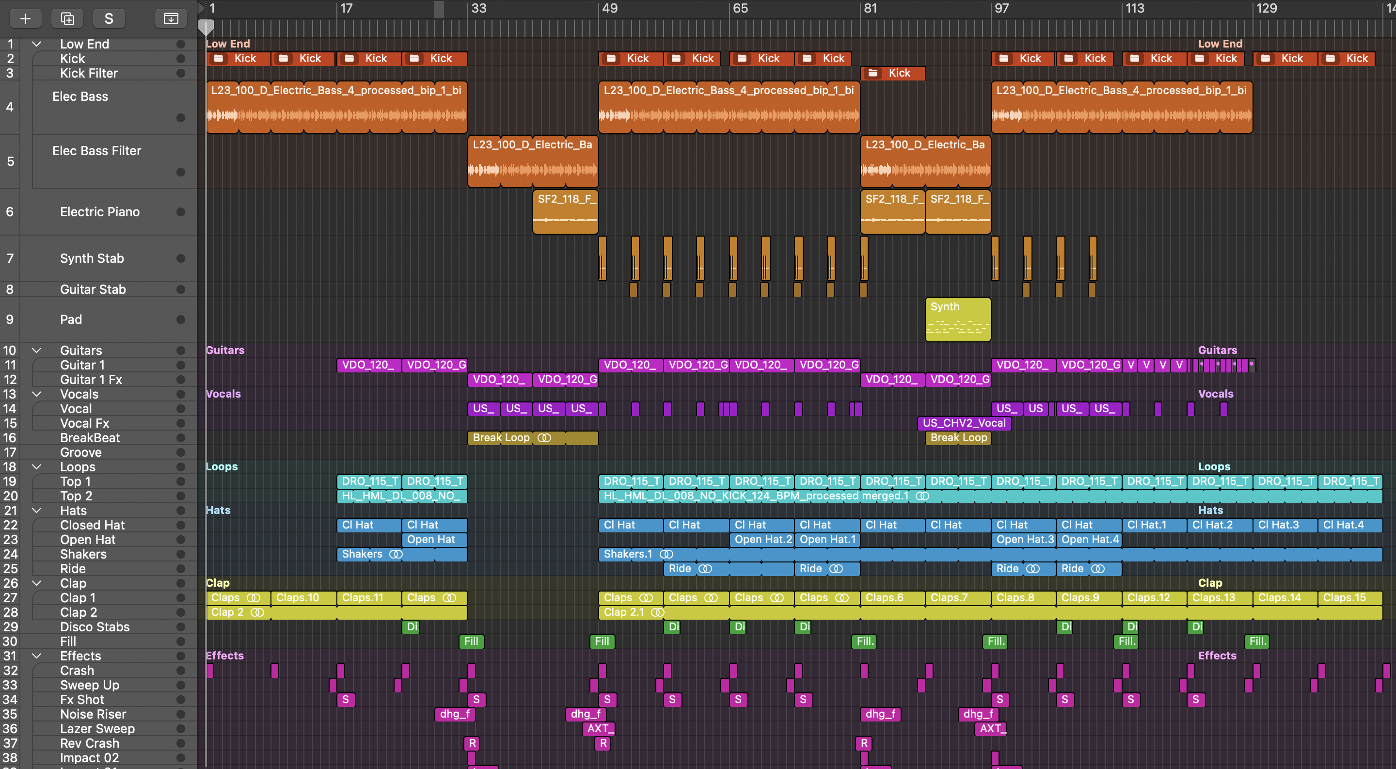Select the Claps.15 region

(1350, 598)
